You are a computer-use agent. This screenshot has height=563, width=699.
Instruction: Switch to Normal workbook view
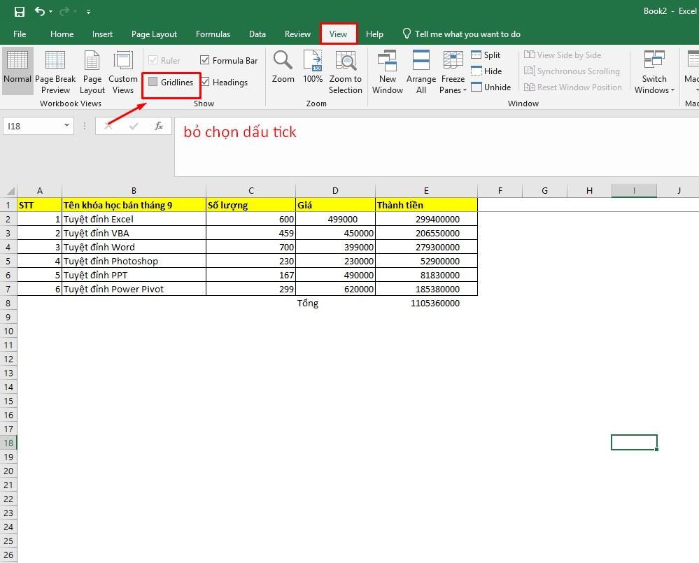[x=17, y=70]
